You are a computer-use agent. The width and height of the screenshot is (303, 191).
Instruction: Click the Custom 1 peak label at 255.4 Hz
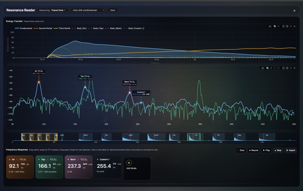(141, 93)
